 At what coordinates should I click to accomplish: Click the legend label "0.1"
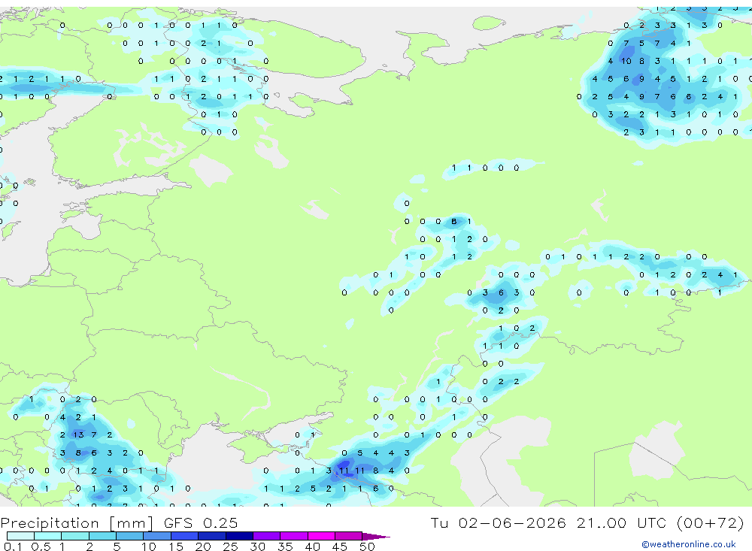[x=13, y=546]
